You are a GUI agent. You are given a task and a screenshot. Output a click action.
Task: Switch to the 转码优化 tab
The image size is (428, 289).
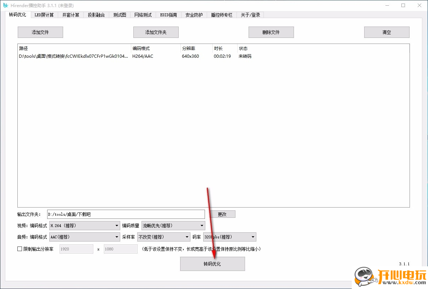click(x=18, y=15)
